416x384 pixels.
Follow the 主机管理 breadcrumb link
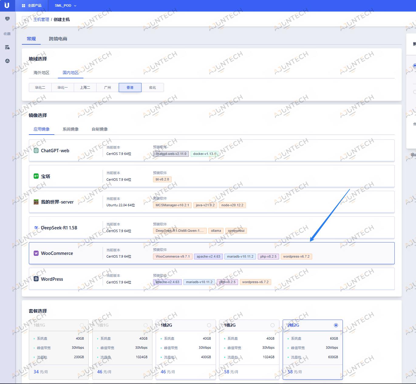(x=41, y=19)
